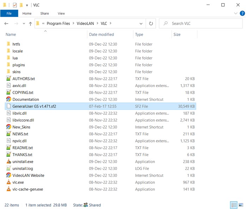The image size is (246, 209).
Task: Click the GeneralUser GS sf2 file icon
Action: coord(8,106)
